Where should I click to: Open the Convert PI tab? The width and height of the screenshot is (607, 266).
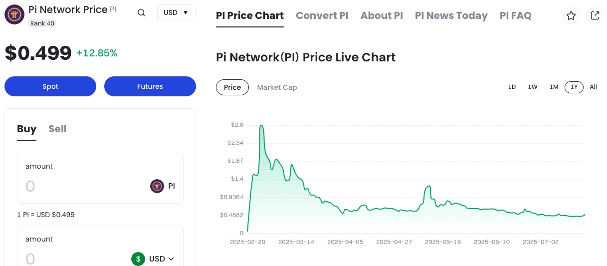(x=322, y=15)
